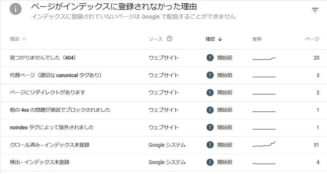Sort the table by 確認 column
This screenshot has height=174, width=327.
[210, 39]
